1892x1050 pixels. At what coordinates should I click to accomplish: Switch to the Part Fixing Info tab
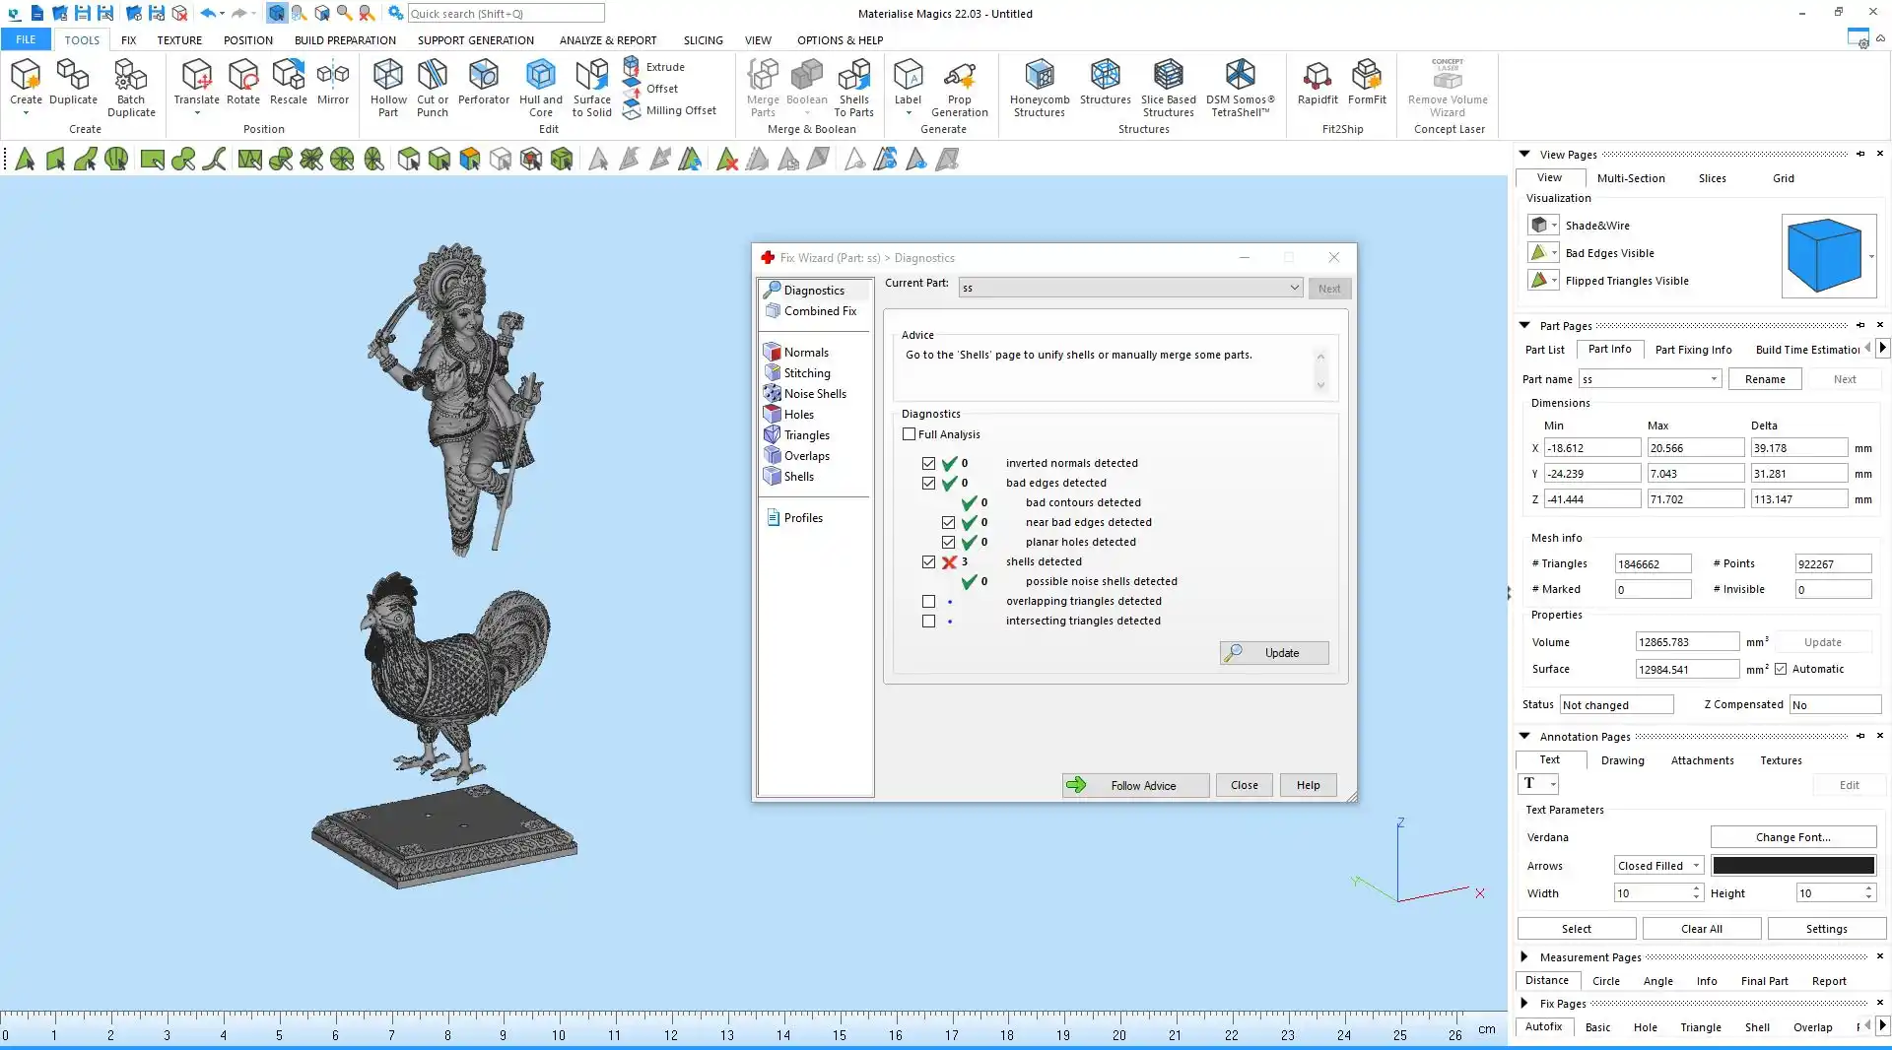(1692, 350)
